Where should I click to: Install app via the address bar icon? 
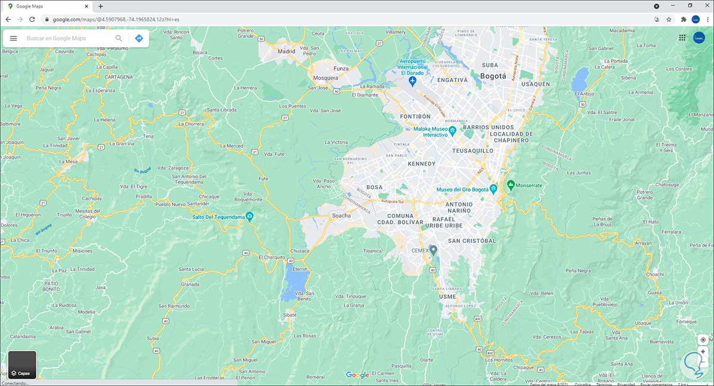(x=656, y=19)
